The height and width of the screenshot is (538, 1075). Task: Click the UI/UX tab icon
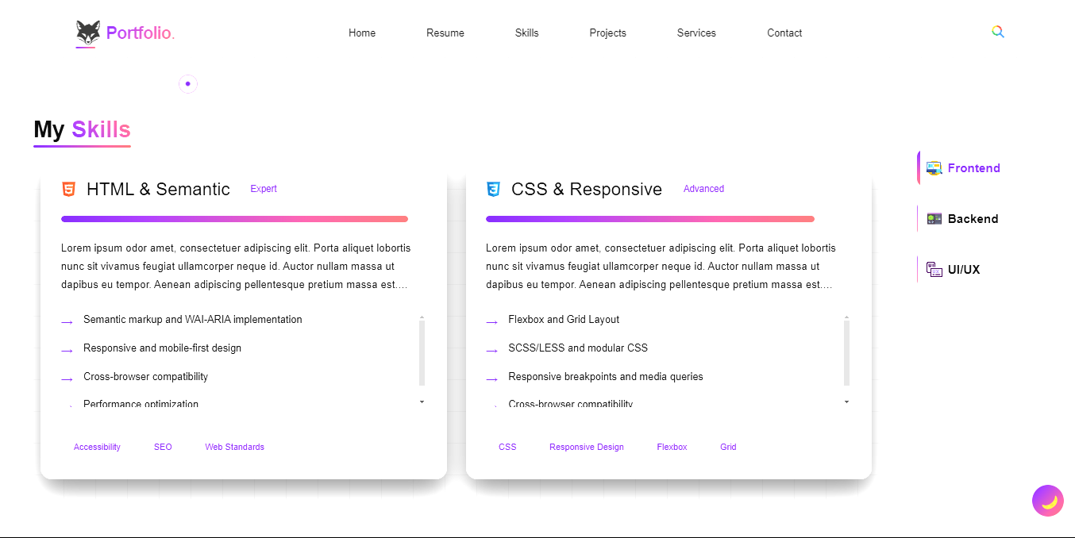coord(934,270)
